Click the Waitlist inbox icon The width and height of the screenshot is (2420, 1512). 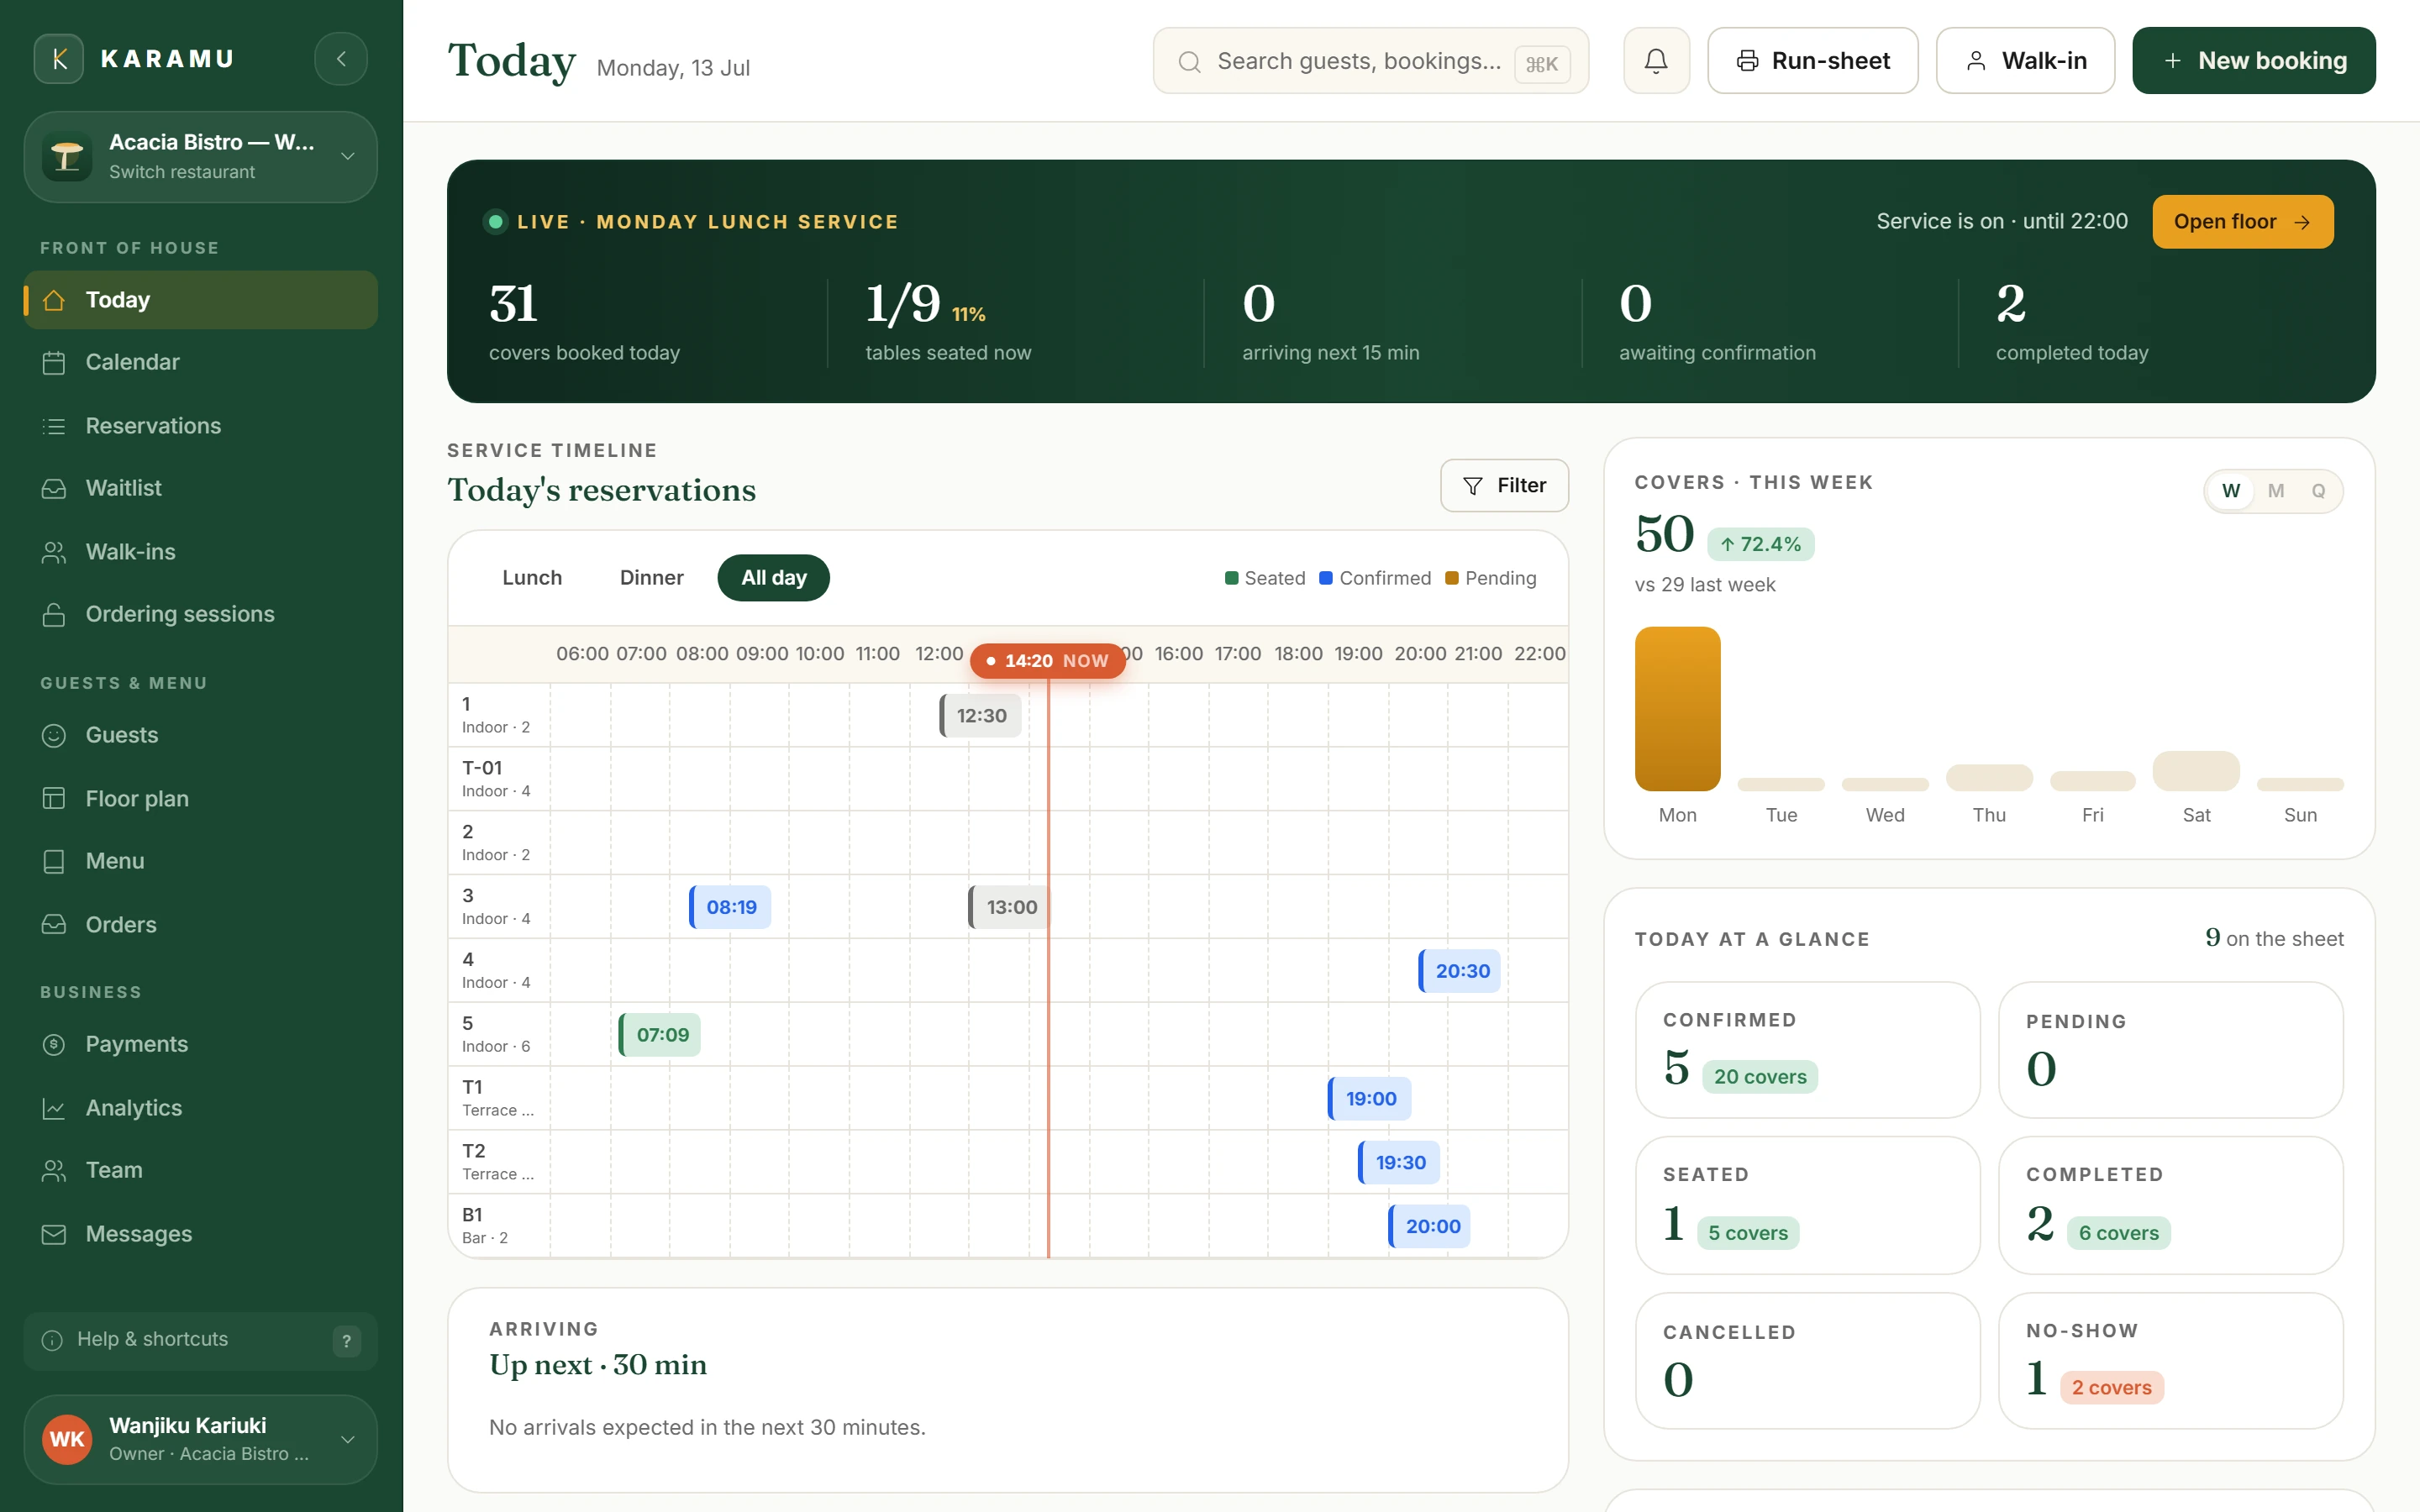tap(54, 488)
